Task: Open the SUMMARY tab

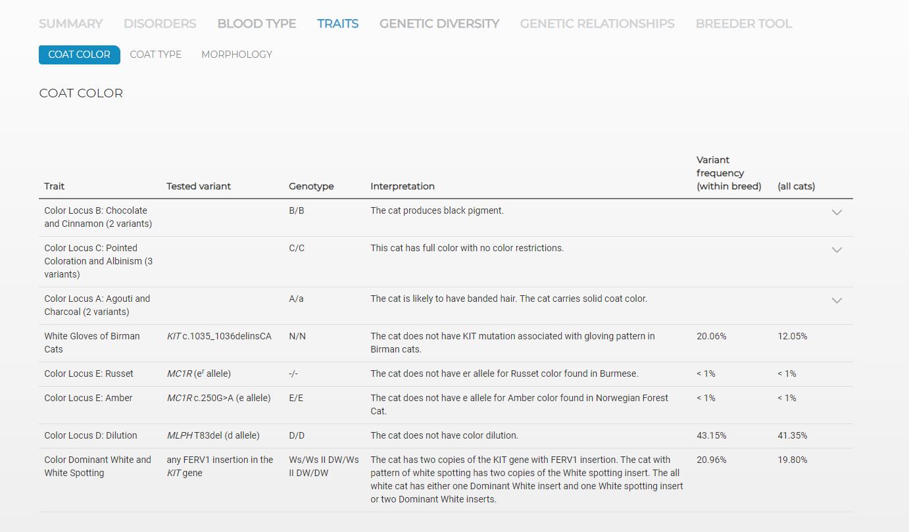Action: pos(70,24)
